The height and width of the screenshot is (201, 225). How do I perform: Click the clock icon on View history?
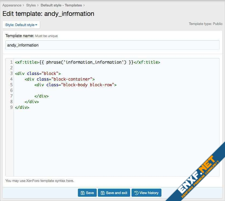pos(136,193)
